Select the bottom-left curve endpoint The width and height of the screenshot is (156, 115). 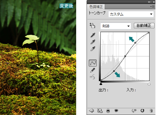[x=101, y=80]
